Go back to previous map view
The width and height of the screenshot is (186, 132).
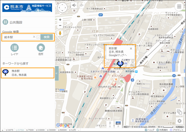click(74, 5)
